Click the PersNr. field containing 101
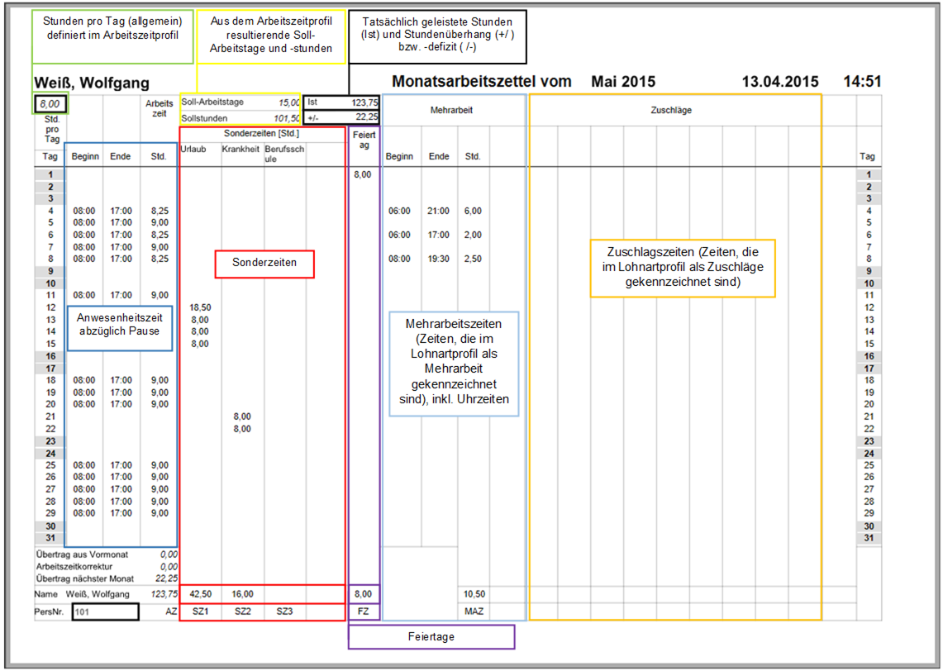 point(105,612)
